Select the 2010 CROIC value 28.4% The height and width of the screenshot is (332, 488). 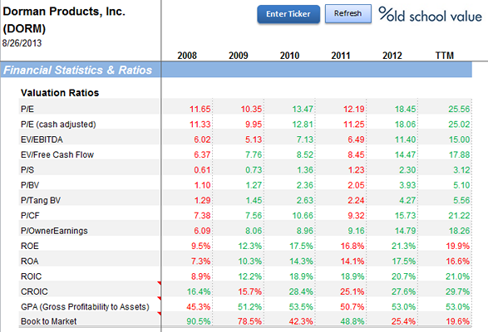coord(301,291)
